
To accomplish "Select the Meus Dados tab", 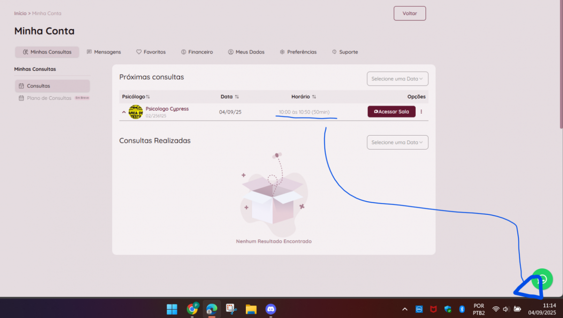I will pyautogui.click(x=246, y=52).
